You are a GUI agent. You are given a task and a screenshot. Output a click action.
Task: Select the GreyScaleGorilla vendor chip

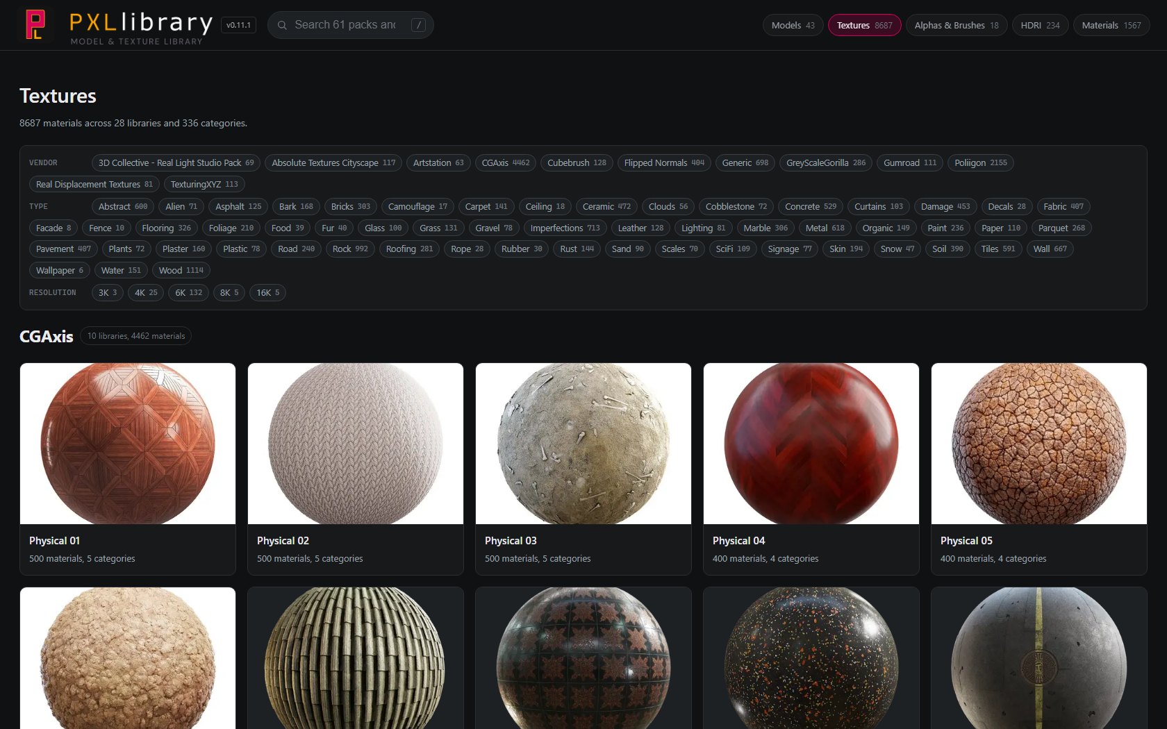pos(826,163)
